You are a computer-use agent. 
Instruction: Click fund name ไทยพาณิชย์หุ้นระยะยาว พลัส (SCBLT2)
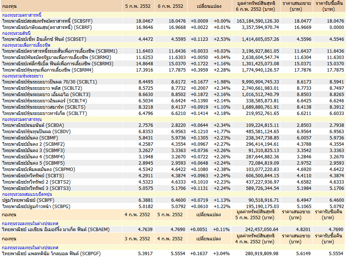click(42, 88)
